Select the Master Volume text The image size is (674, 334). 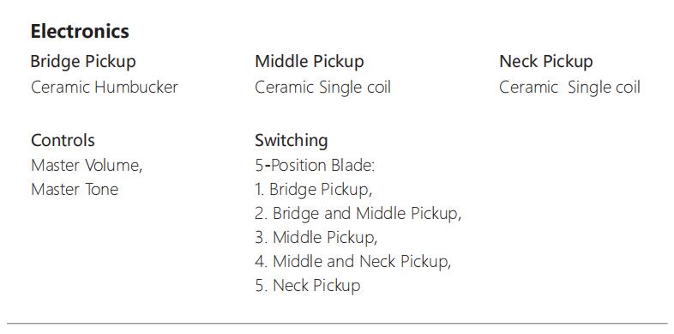tap(87, 165)
